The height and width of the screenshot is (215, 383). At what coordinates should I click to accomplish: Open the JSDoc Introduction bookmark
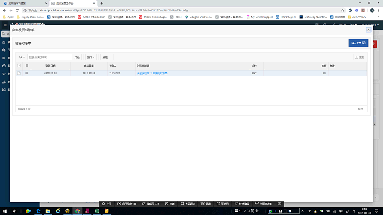click(x=92, y=17)
